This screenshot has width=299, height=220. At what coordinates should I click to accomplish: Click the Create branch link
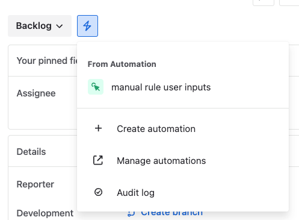(171, 213)
